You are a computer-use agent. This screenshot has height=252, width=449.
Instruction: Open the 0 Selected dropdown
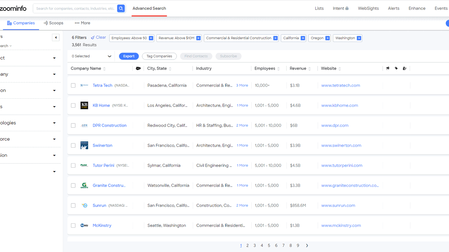pos(91,56)
